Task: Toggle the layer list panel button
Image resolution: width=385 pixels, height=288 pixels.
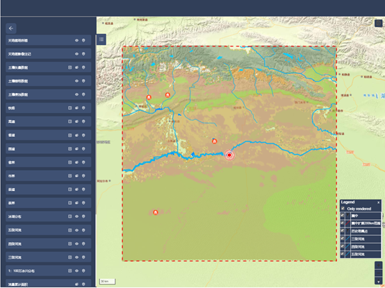Action: (x=101, y=40)
